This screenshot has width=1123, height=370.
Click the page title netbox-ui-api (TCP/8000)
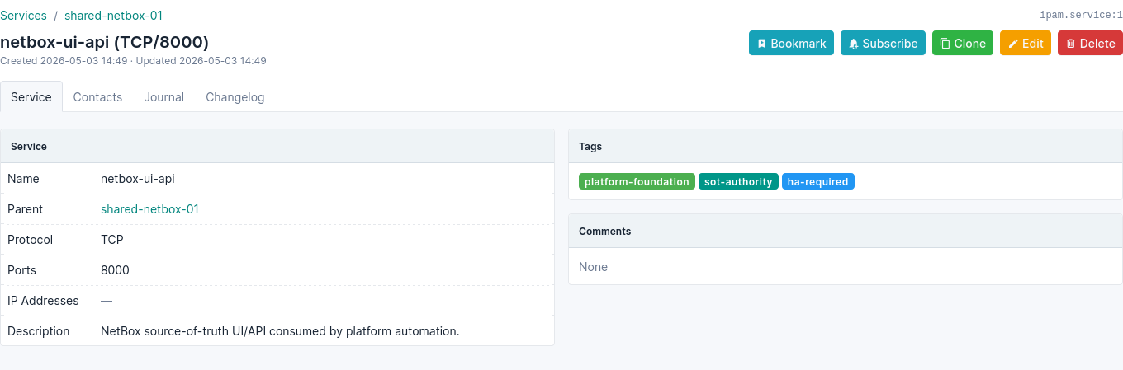(x=104, y=42)
